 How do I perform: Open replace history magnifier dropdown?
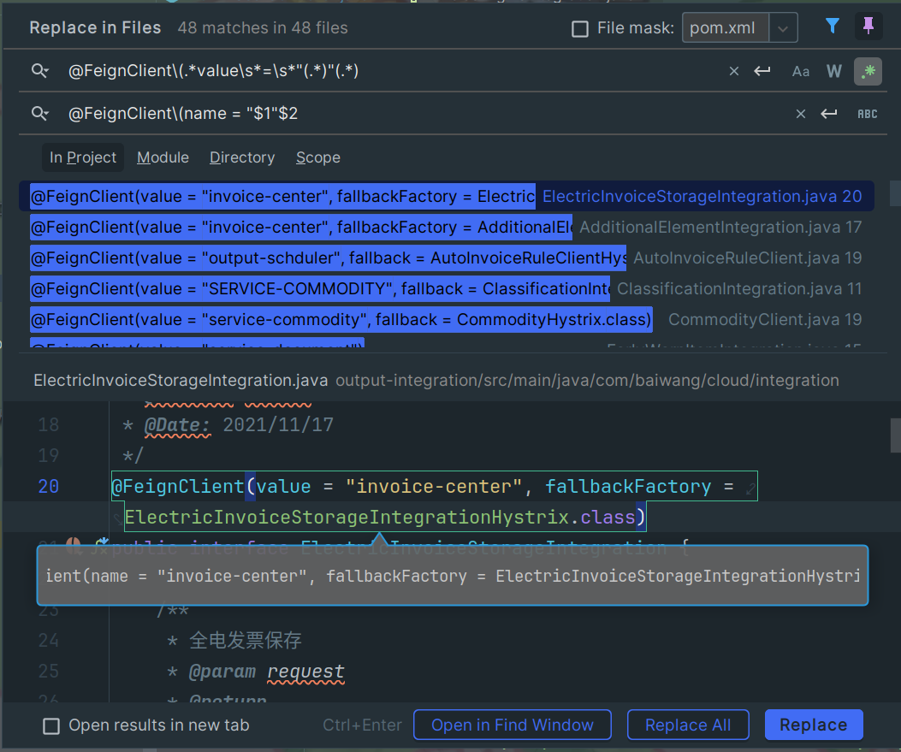point(40,114)
